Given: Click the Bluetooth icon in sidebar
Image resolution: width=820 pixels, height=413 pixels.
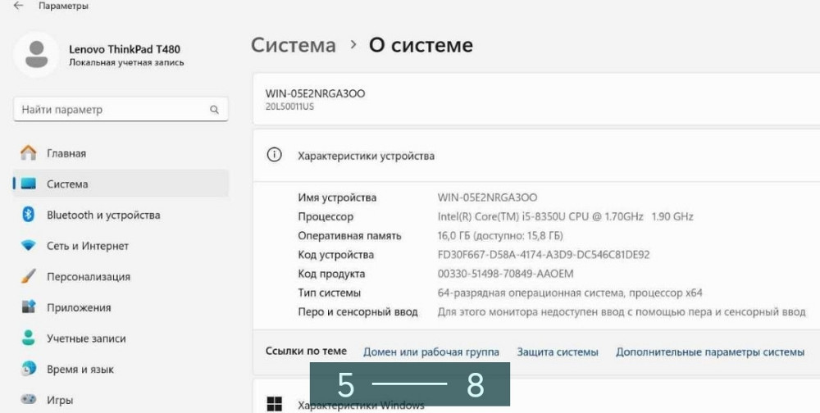Looking at the screenshot, I should [x=28, y=215].
